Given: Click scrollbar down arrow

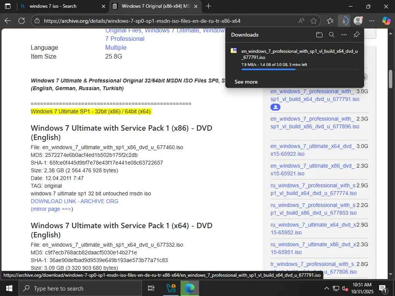Looking at the screenshot, I should (x=391, y=274).
